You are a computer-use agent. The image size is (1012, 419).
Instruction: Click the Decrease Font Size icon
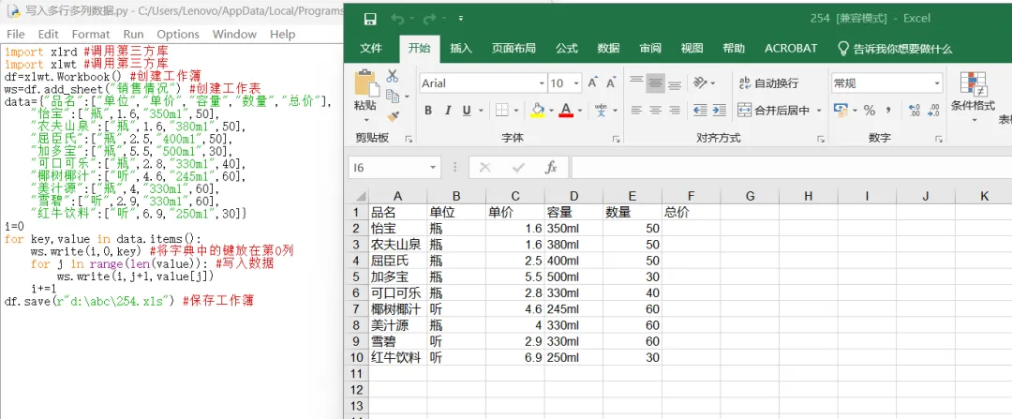[611, 82]
